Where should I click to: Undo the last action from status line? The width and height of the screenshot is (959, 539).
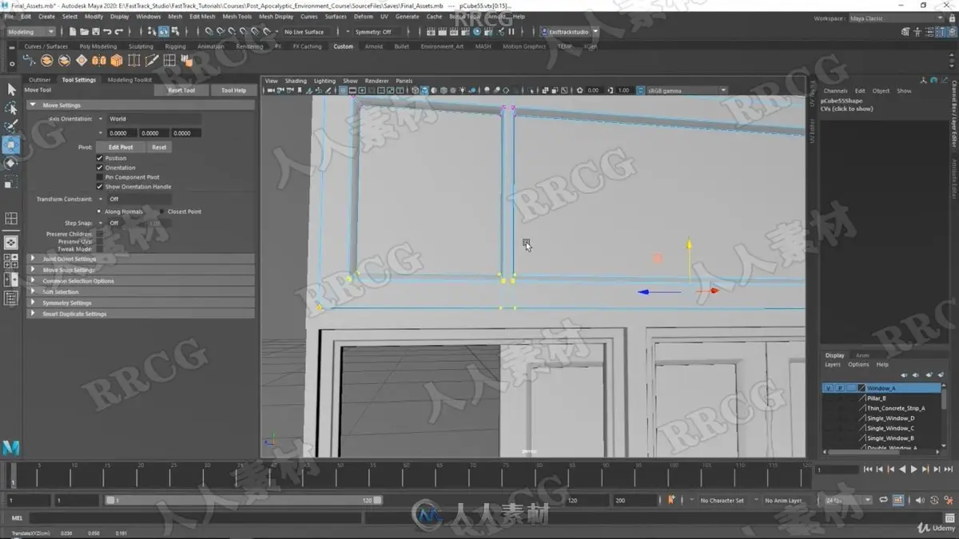click(107, 32)
